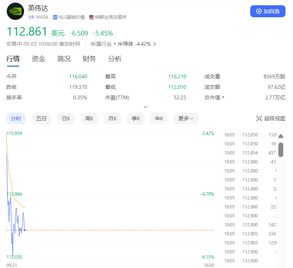
Task: Expand more quote details with the chevron
Action: [146, 107]
